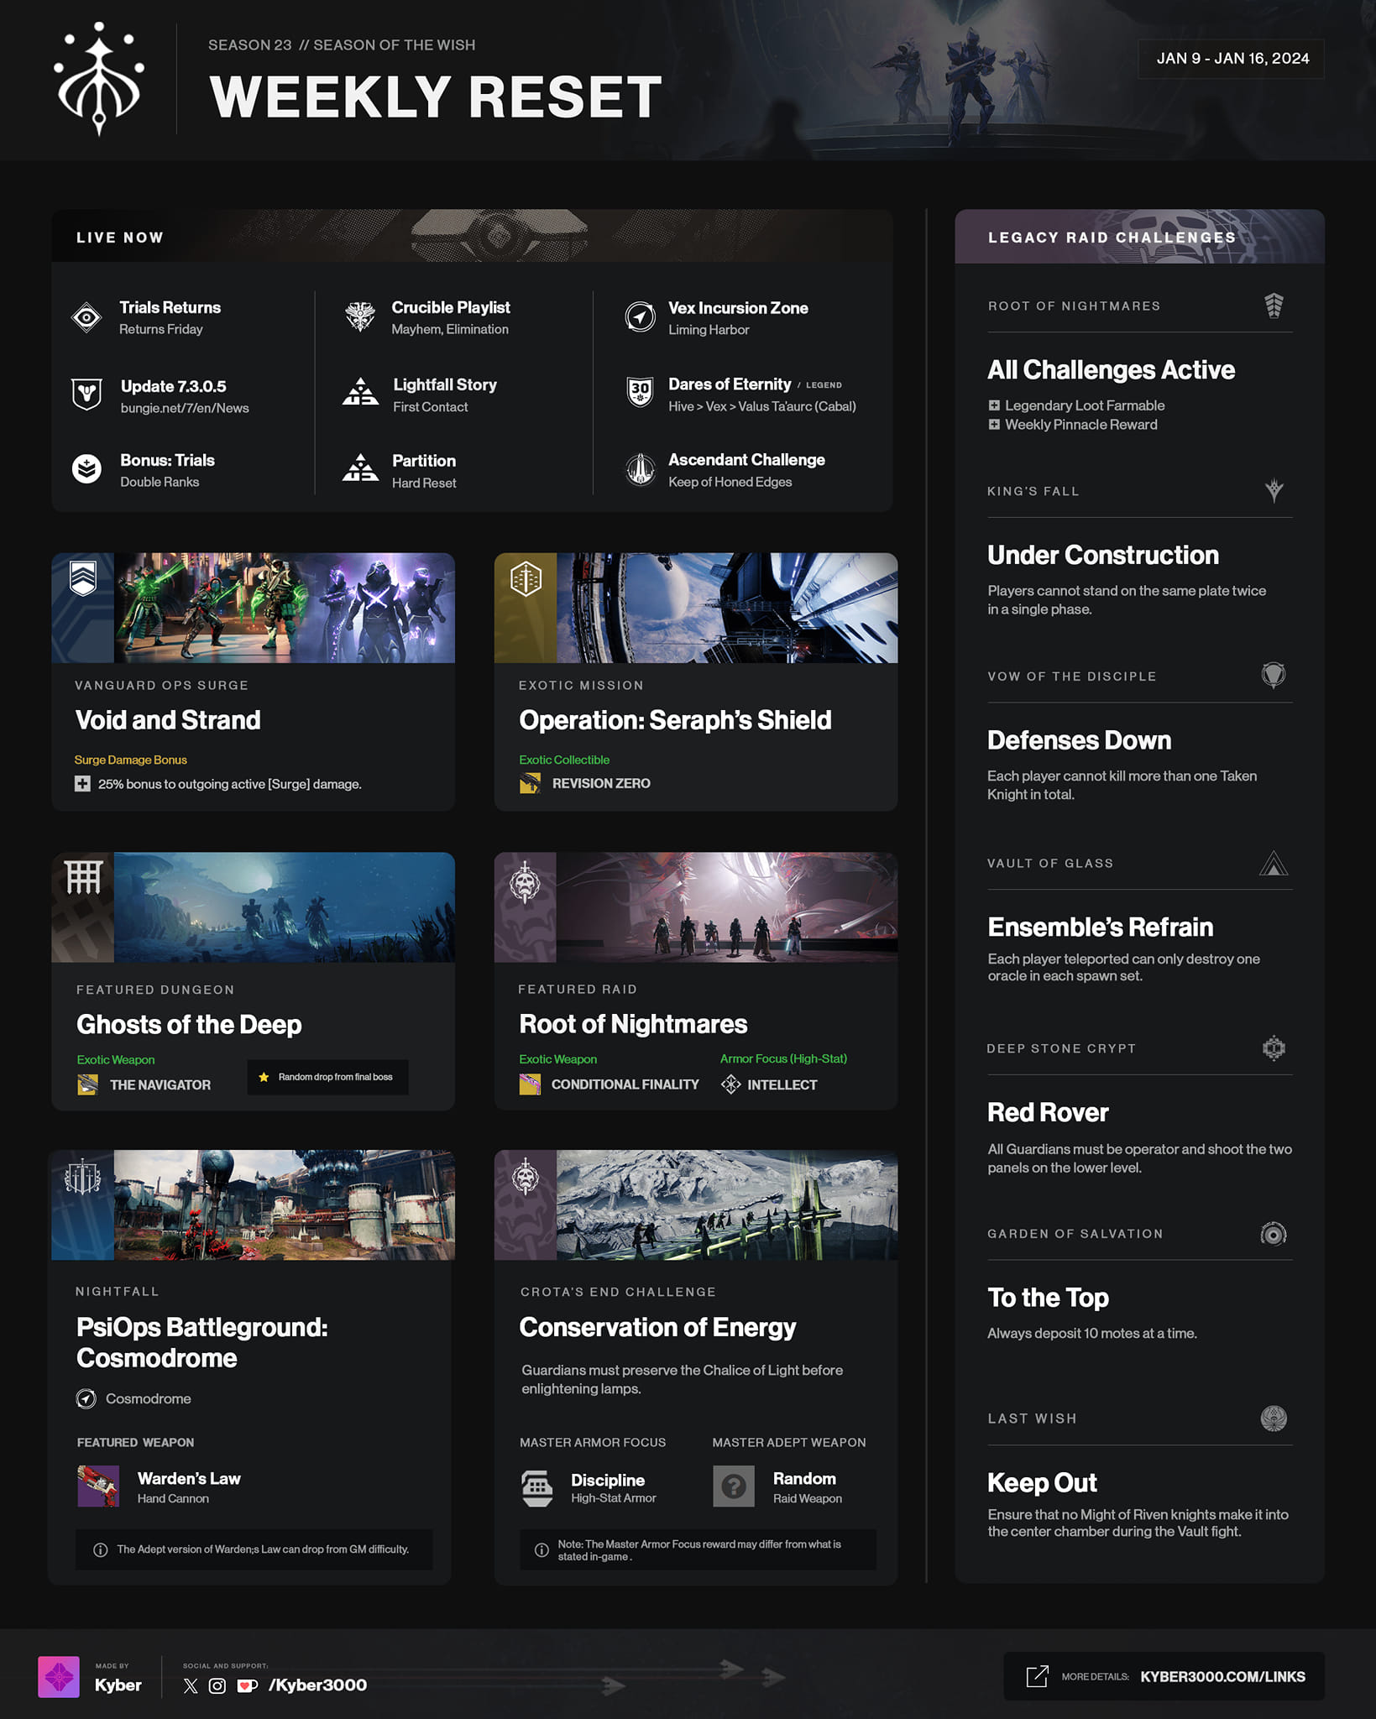Viewport: 1376px width, 1719px height.
Task: Click the Vault of Glass triangle icon
Action: (1274, 863)
